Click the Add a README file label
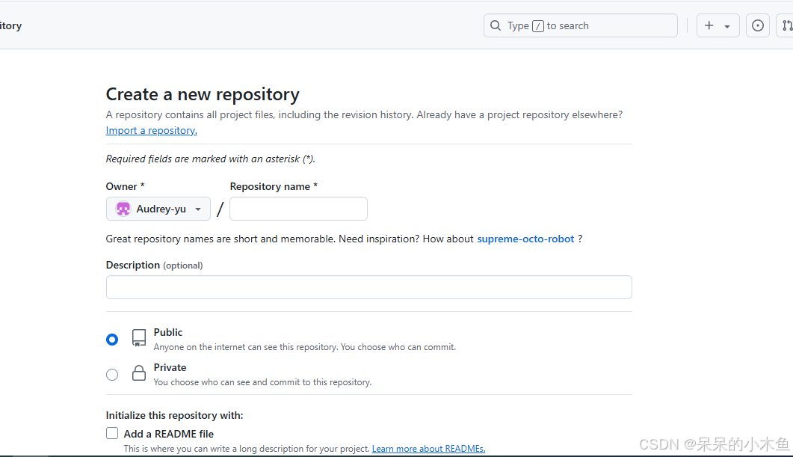 [x=168, y=434]
